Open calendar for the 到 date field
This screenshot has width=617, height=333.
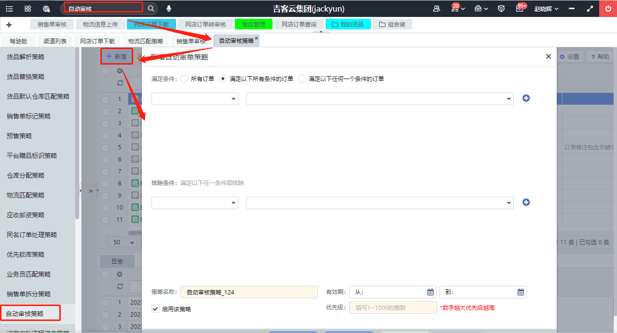click(x=521, y=292)
